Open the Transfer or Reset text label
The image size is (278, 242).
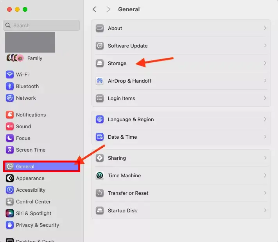coord(128,193)
